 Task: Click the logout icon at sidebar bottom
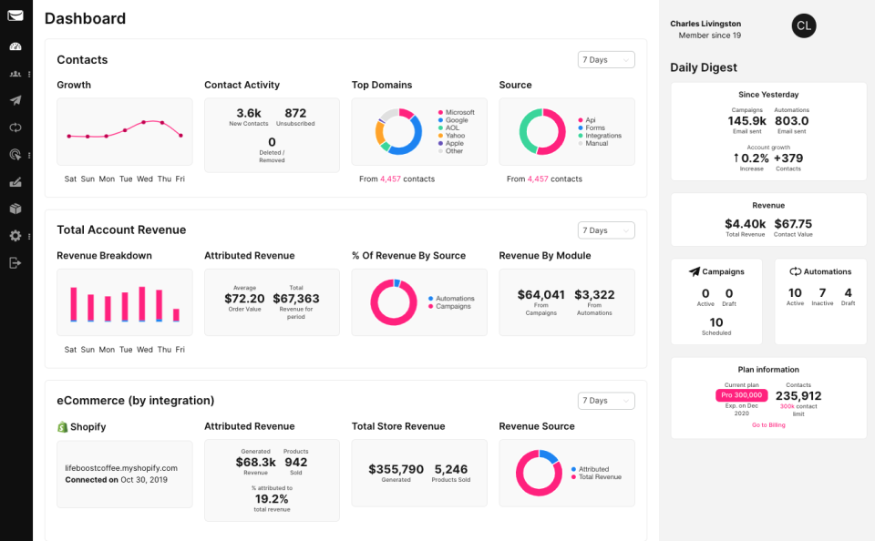[15, 263]
